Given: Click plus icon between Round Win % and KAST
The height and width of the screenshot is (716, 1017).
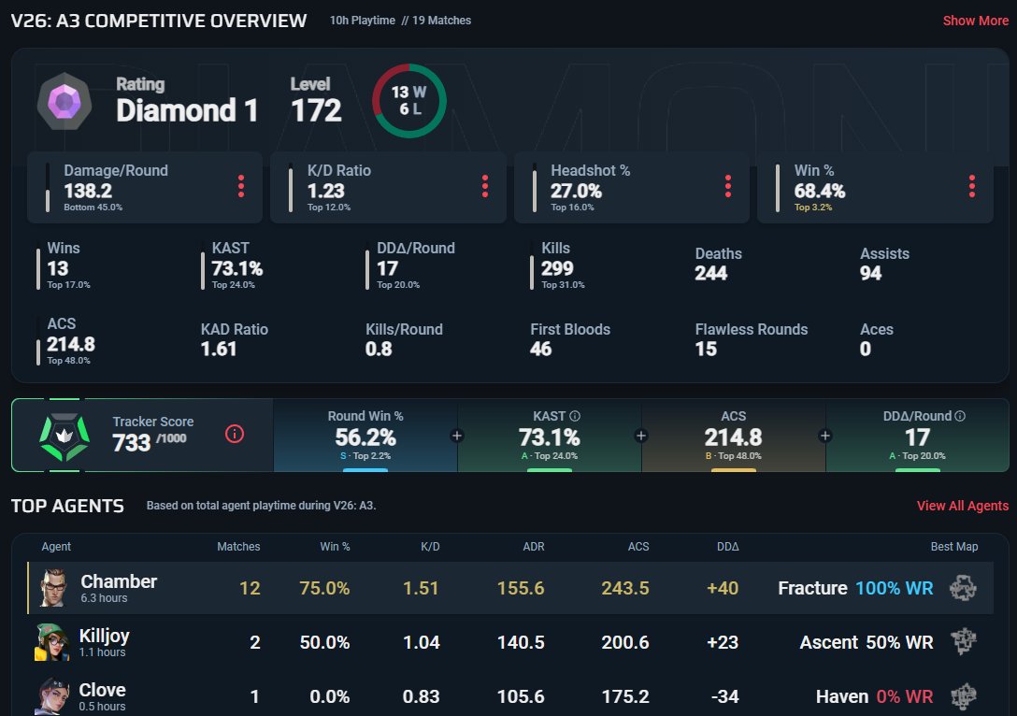Looking at the screenshot, I should [456, 436].
